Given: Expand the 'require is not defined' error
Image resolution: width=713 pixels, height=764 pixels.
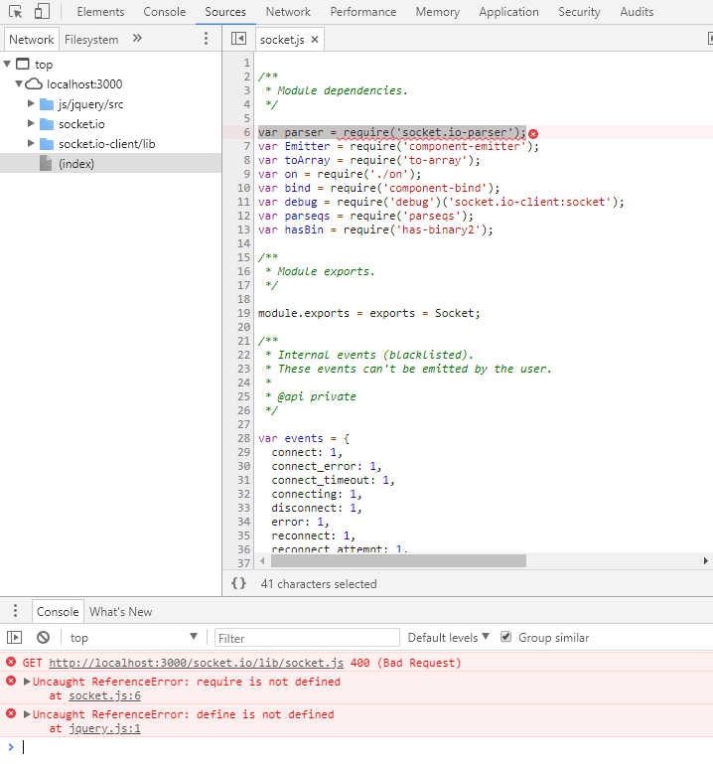Looking at the screenshot, I should pos(27,682).
